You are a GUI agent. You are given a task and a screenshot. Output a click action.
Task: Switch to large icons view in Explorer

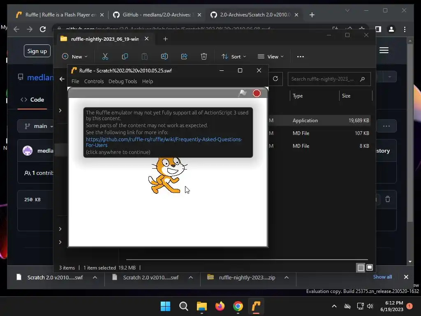370,267
